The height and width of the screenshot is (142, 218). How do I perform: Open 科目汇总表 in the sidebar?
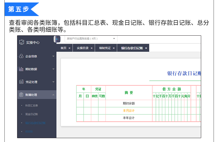coord(31,106)
